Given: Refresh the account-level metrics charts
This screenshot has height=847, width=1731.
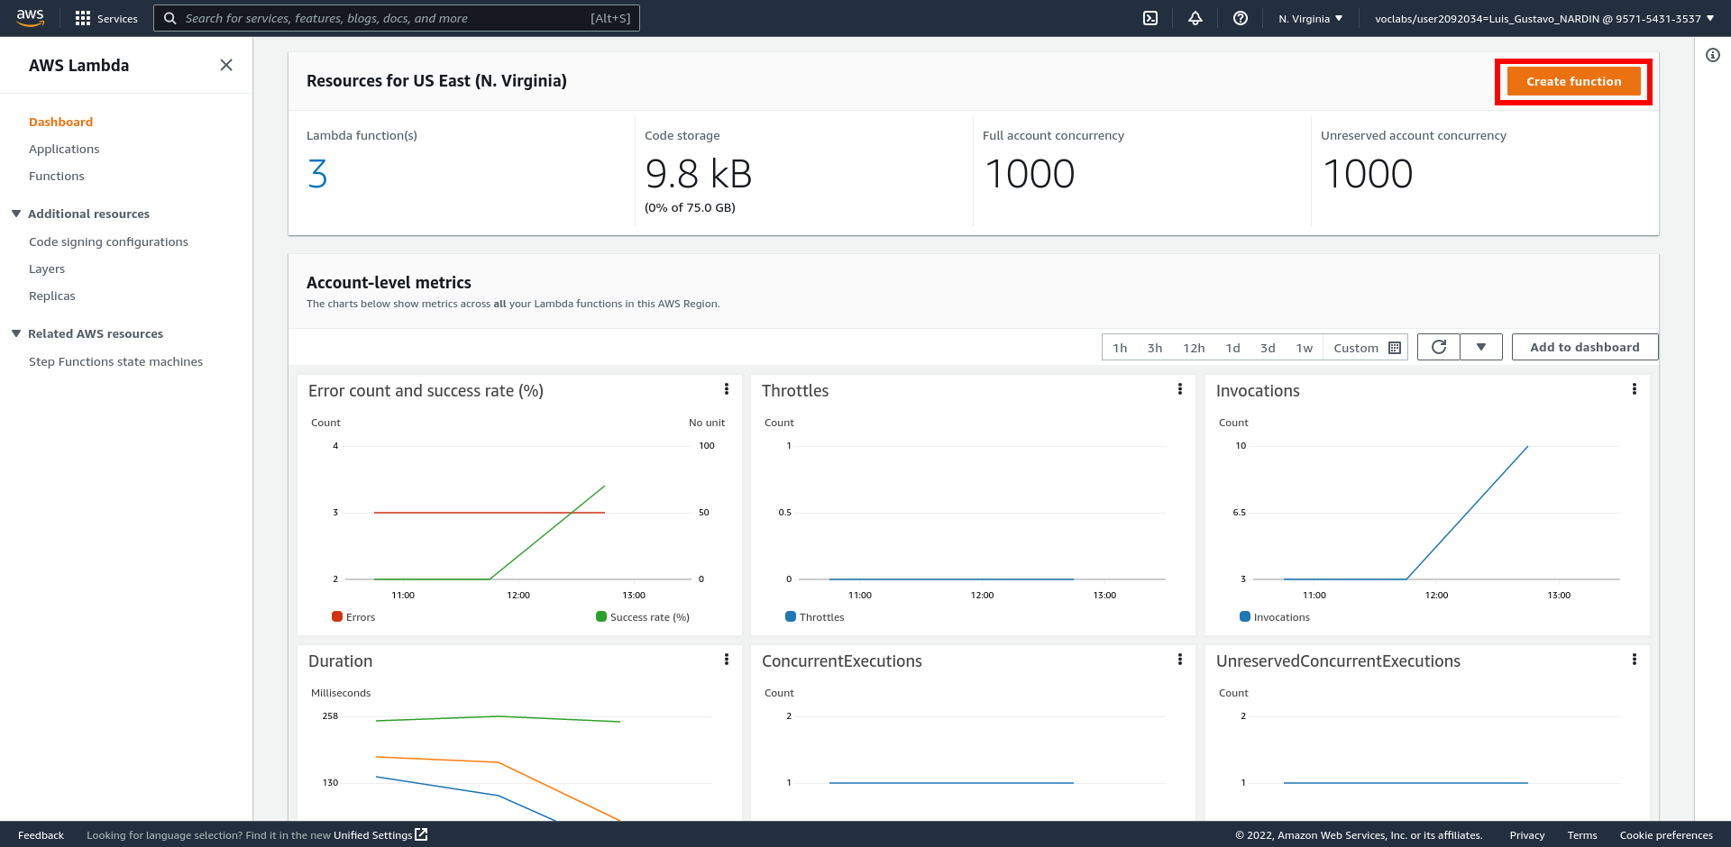Looking at the screenshot, I should [x=1439, y=347].
